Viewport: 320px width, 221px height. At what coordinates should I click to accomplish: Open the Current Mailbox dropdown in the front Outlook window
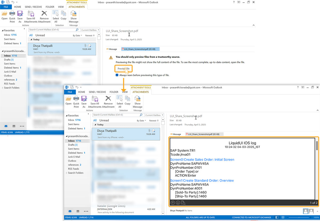pos(154,115)
